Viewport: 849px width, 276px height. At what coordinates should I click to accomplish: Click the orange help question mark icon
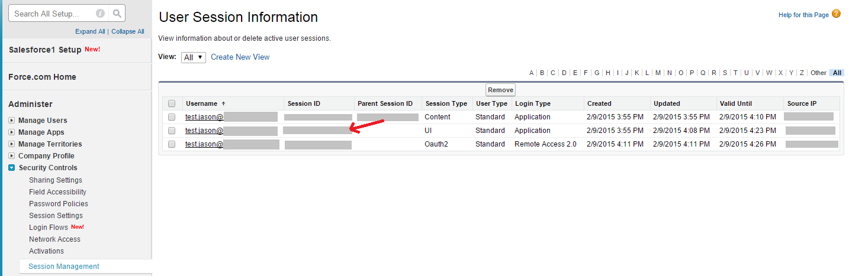tap(836, 14)
